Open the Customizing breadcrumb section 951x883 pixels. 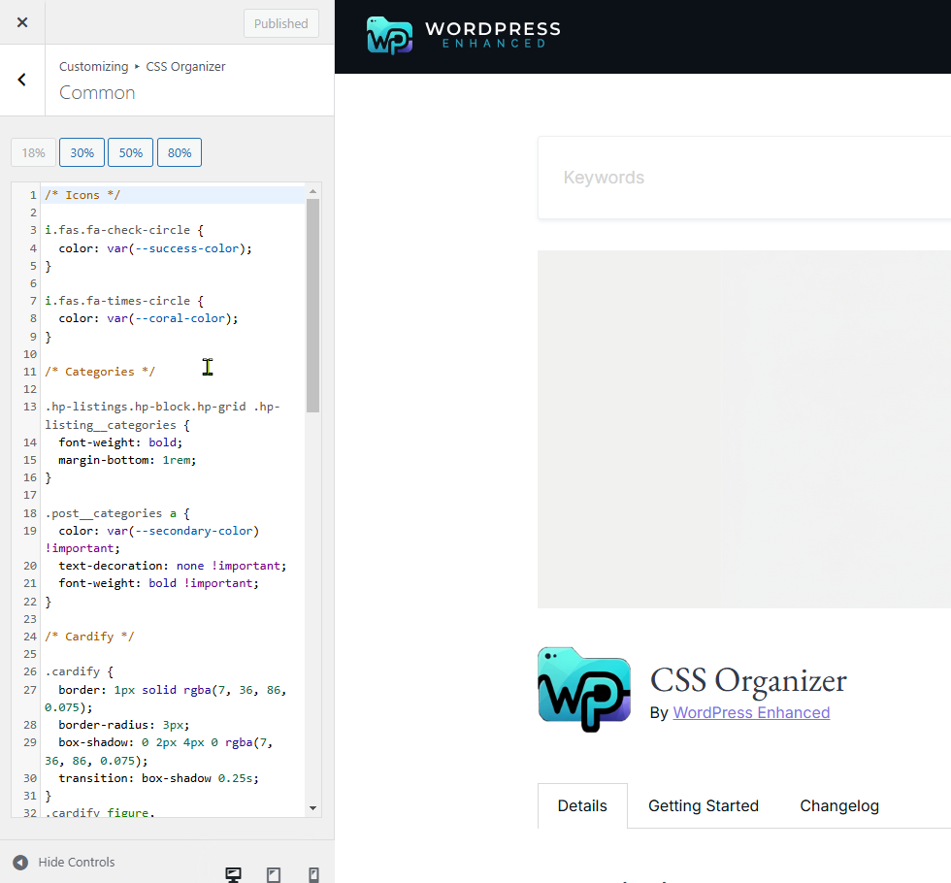[93, 66]
